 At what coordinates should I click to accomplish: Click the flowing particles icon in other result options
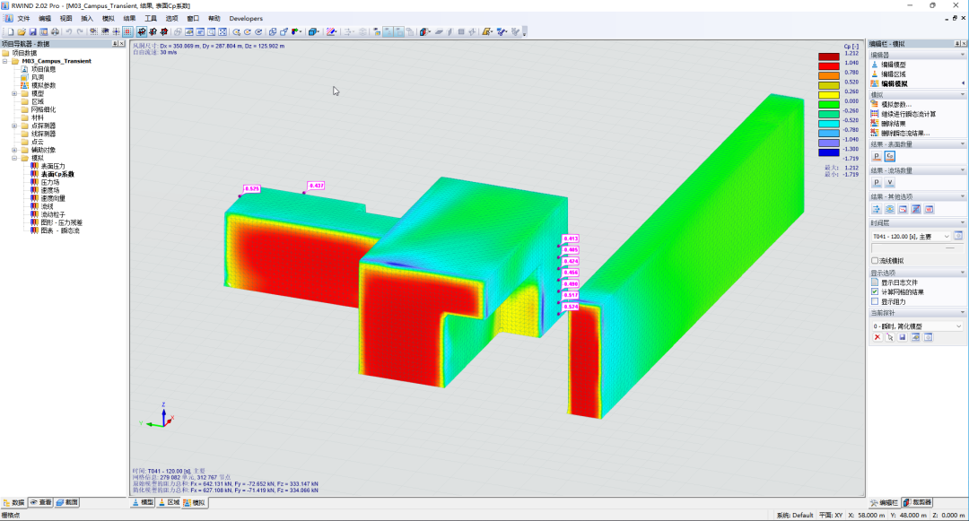890,209
